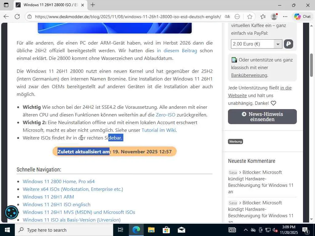Click 'Zuletzt aktualisiert am' date badge
315x236 pixels.
114,151
